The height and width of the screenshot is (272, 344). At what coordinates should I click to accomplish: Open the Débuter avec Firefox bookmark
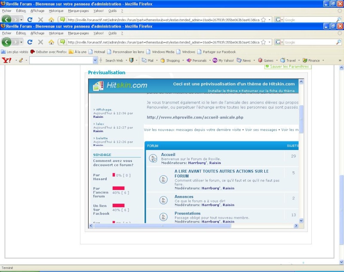click(49, 52)
